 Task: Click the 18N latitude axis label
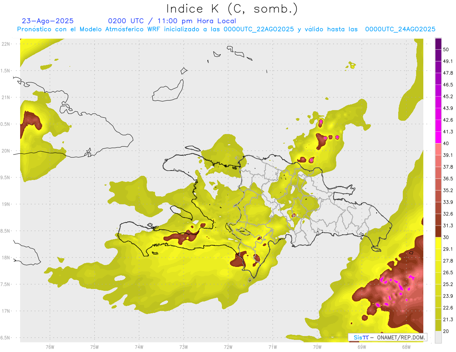coord(6,257)
